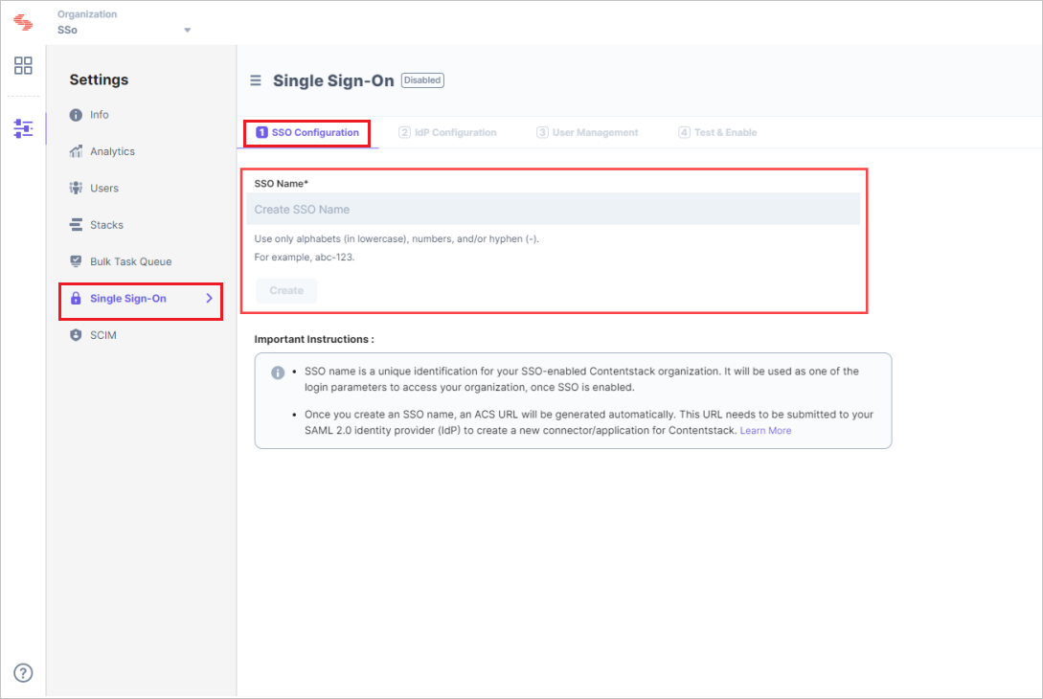Open the help question-mark icon
Image resolution: width=1043 pixels, height=699 pixels.
click(22, 673)
